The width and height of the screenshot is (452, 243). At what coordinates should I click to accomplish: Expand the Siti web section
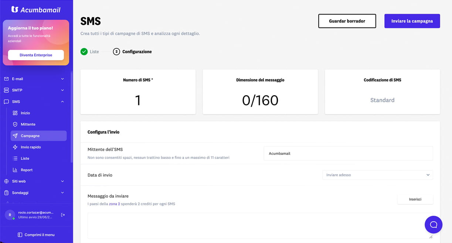(x=34, y=181)
